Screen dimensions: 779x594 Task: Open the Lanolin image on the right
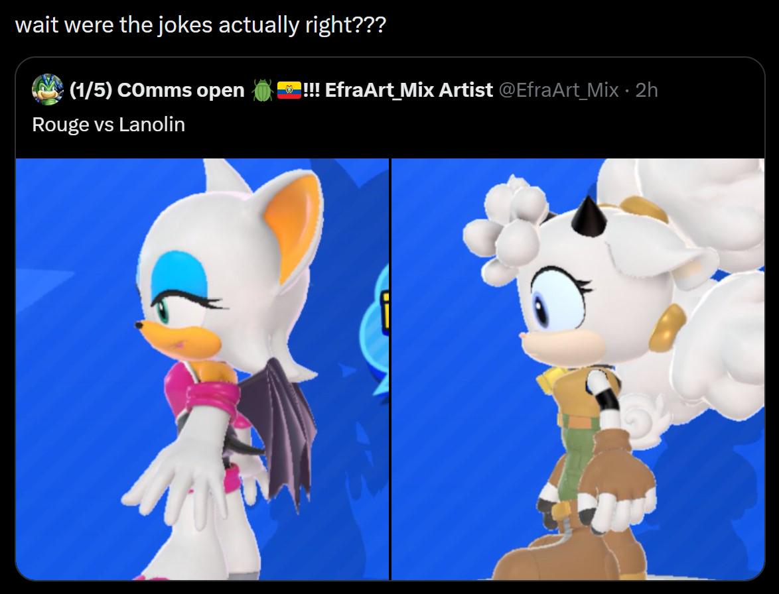(579, 369)
